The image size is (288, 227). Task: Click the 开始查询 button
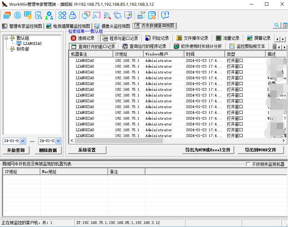pyautogui.click(x=16, y=150)
